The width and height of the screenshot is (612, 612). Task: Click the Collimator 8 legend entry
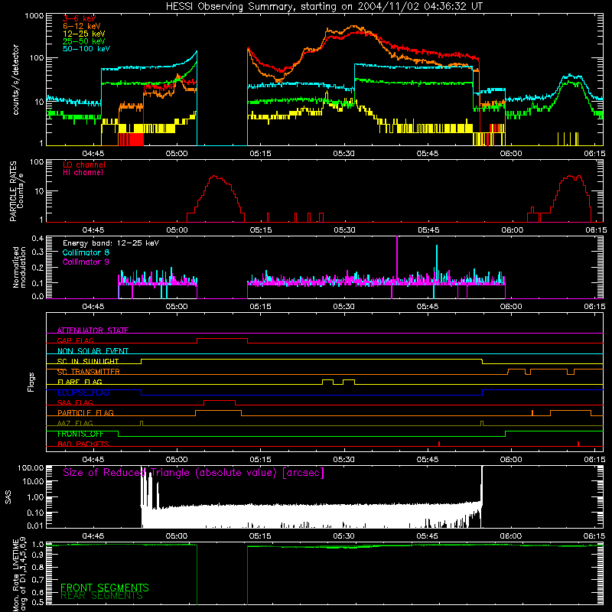86,252
